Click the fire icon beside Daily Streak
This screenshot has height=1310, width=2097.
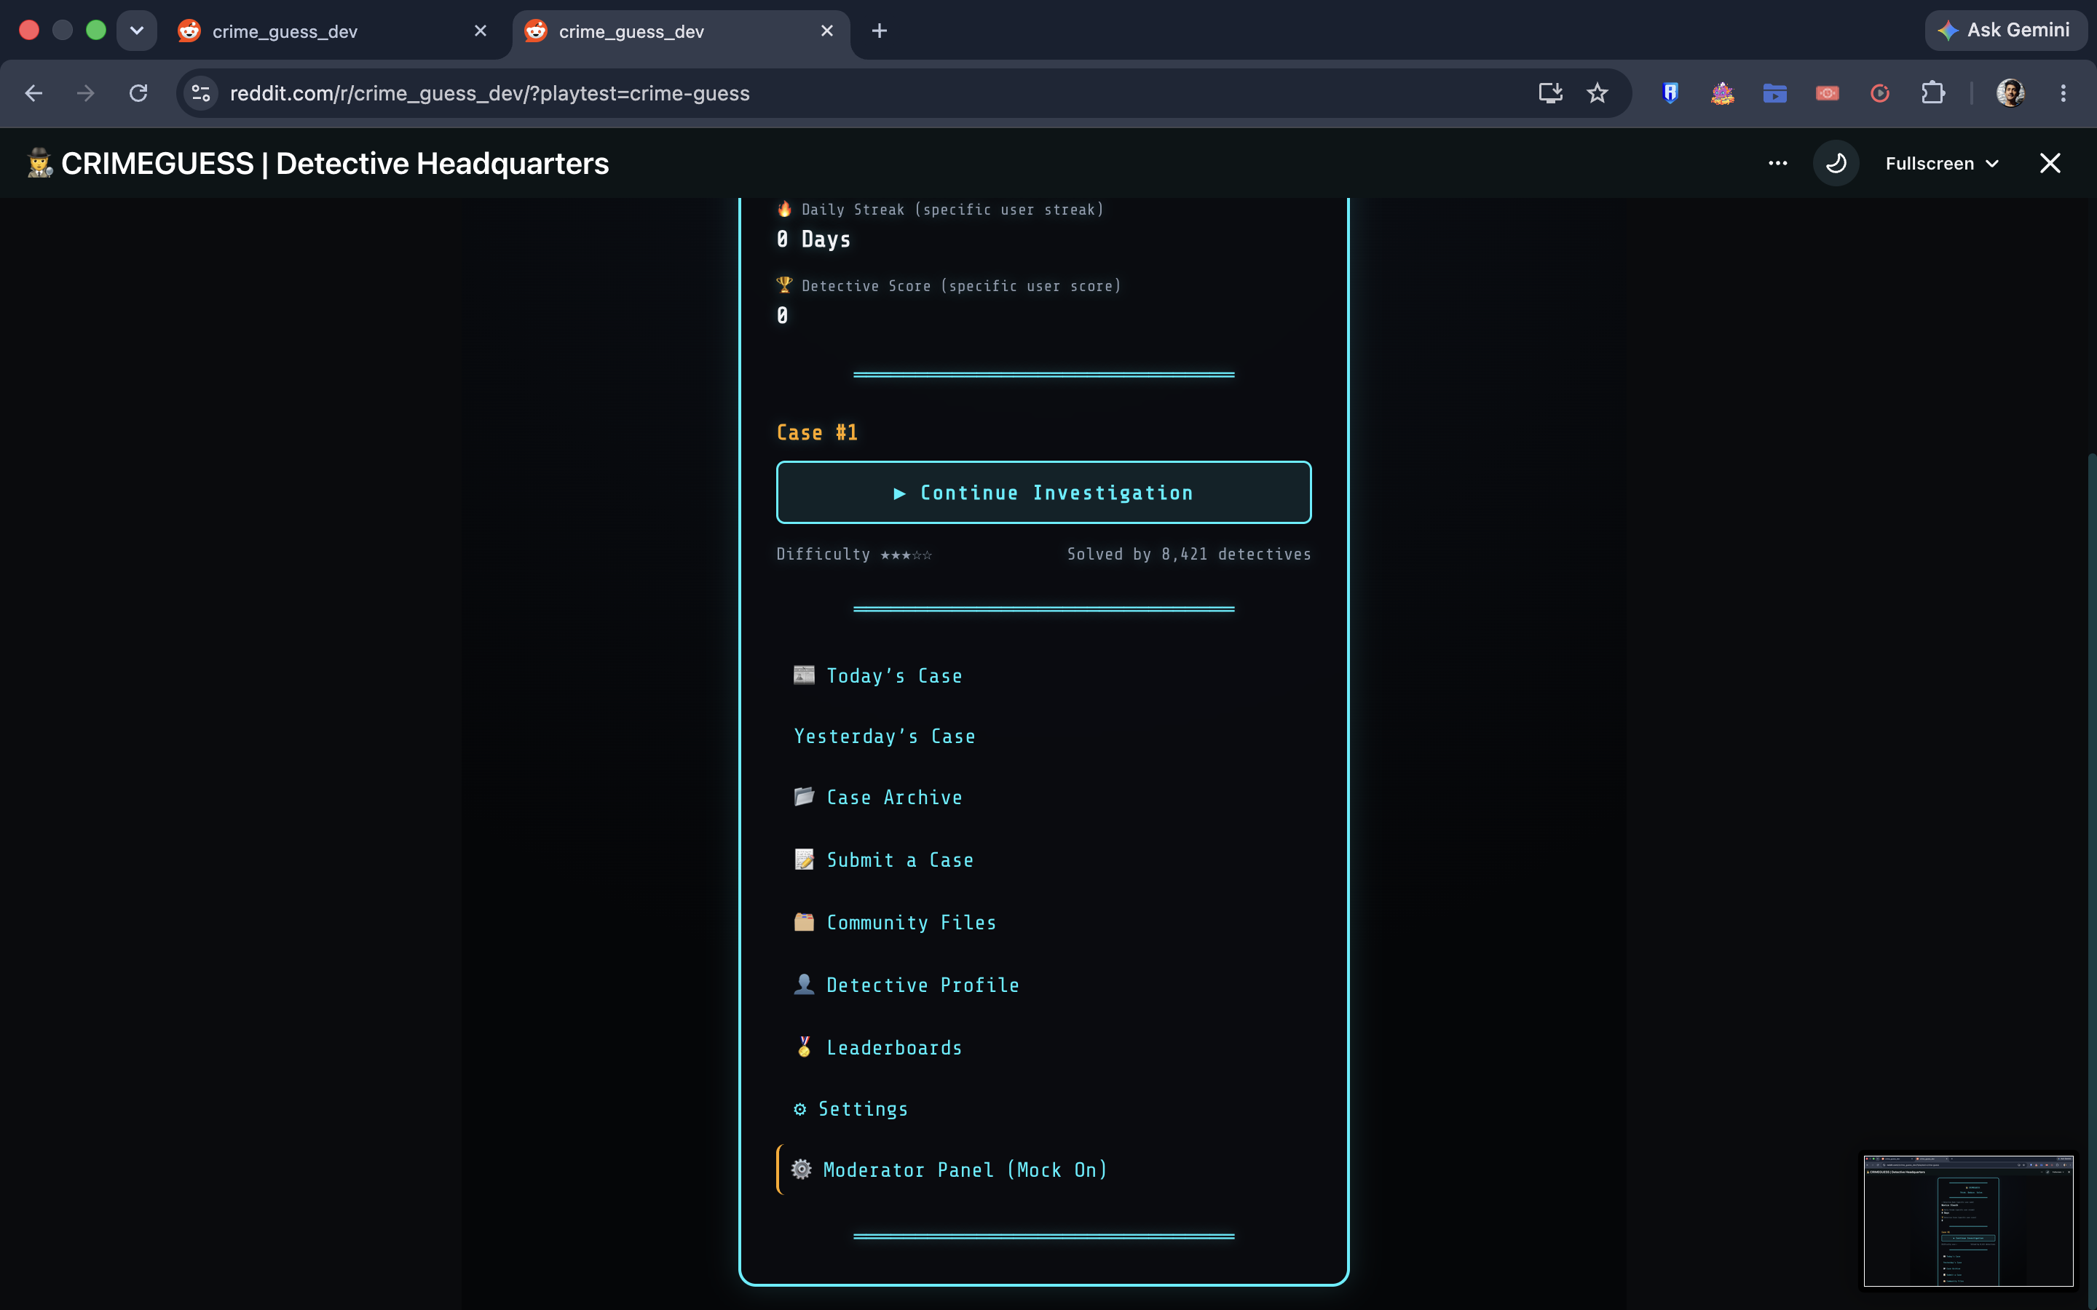[784, 209]
